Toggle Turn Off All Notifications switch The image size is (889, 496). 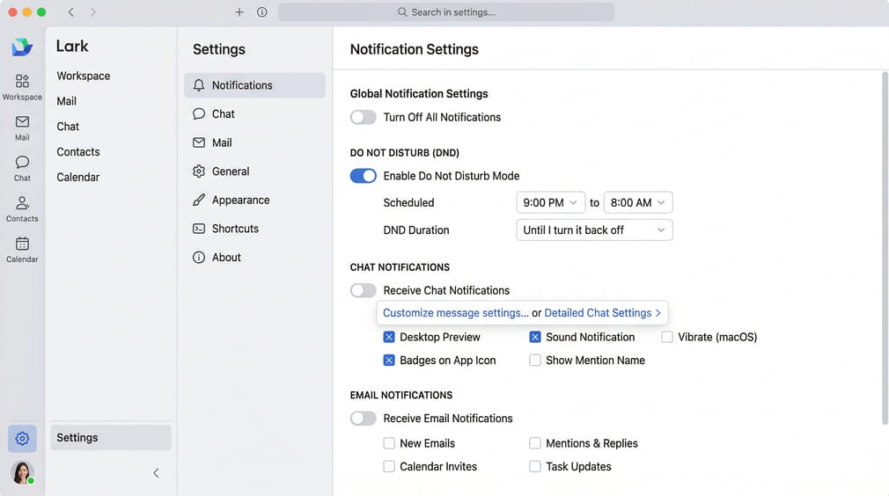[x=364, y=117]
